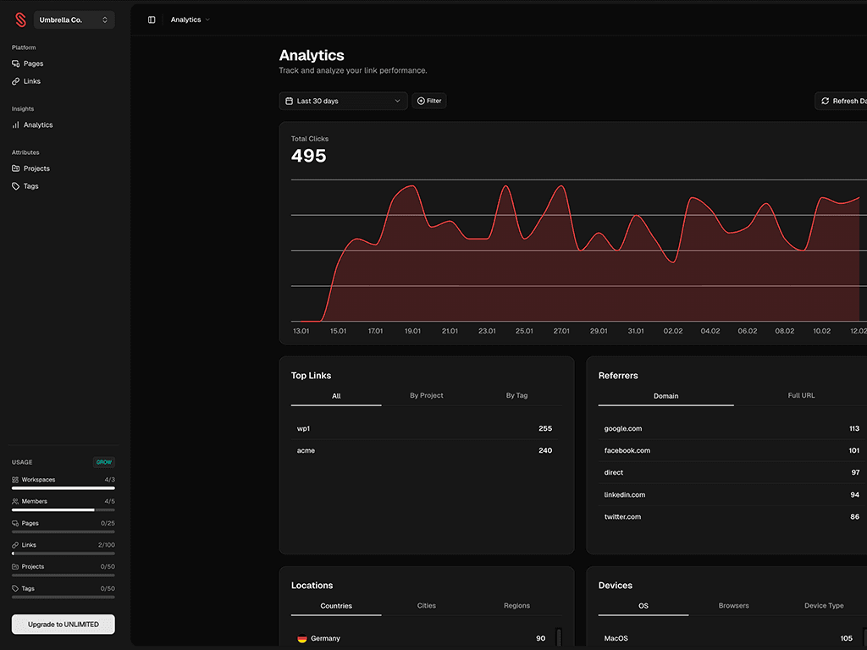The width and height of the screenshot is (867, 650).
Task: Open the Filter control
Action: tap(429, 101)
